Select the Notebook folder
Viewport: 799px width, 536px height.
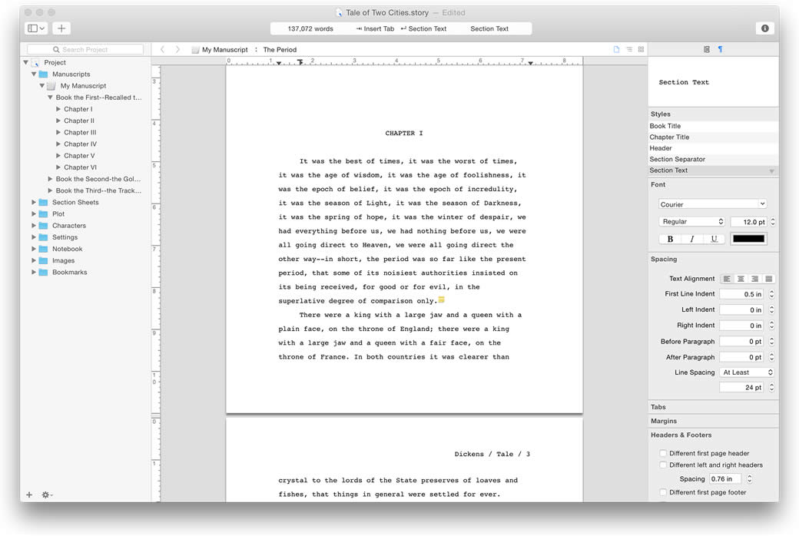tap(68, 249)
